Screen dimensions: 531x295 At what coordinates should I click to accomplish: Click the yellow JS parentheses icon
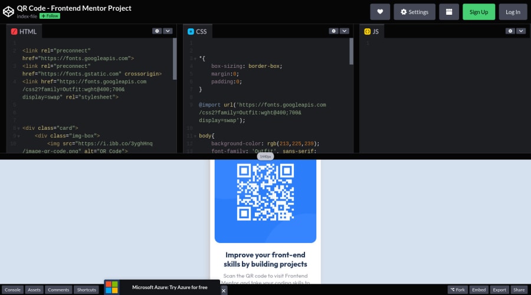point(368,31)
